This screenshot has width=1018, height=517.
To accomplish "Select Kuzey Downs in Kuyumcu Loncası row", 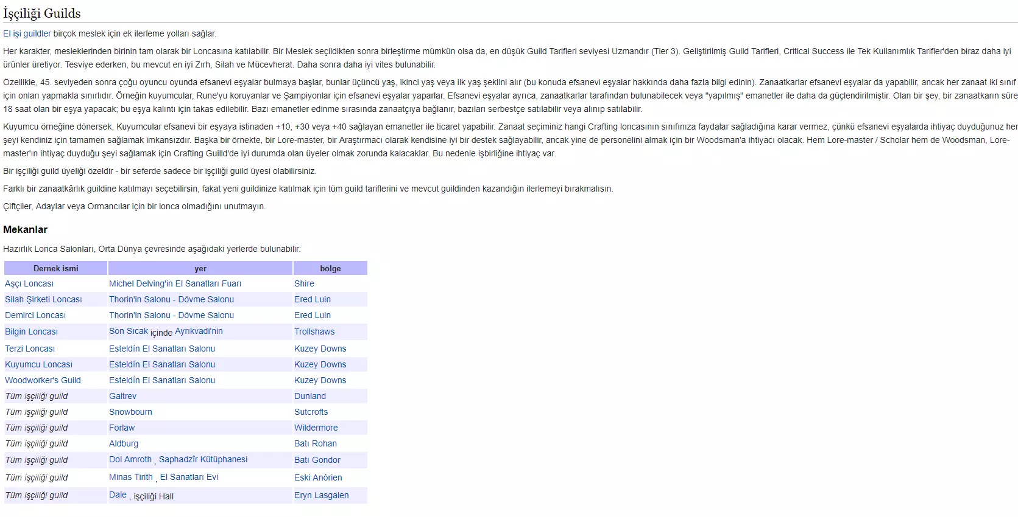I will pyautogui.click(x=320, y=364).
